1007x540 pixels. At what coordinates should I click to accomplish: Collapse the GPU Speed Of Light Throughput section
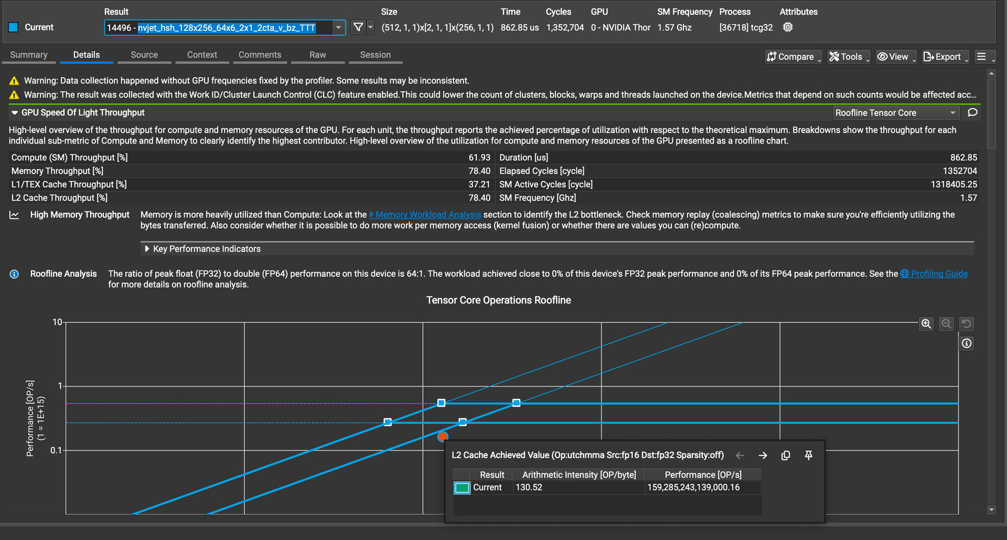pos(15,113)
